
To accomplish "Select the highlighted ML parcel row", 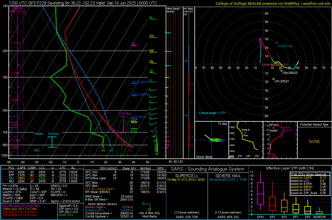I will [x=42, y=178].
